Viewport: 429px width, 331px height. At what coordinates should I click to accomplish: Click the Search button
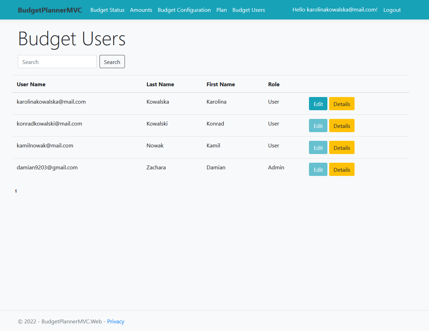tap(112, 62)
